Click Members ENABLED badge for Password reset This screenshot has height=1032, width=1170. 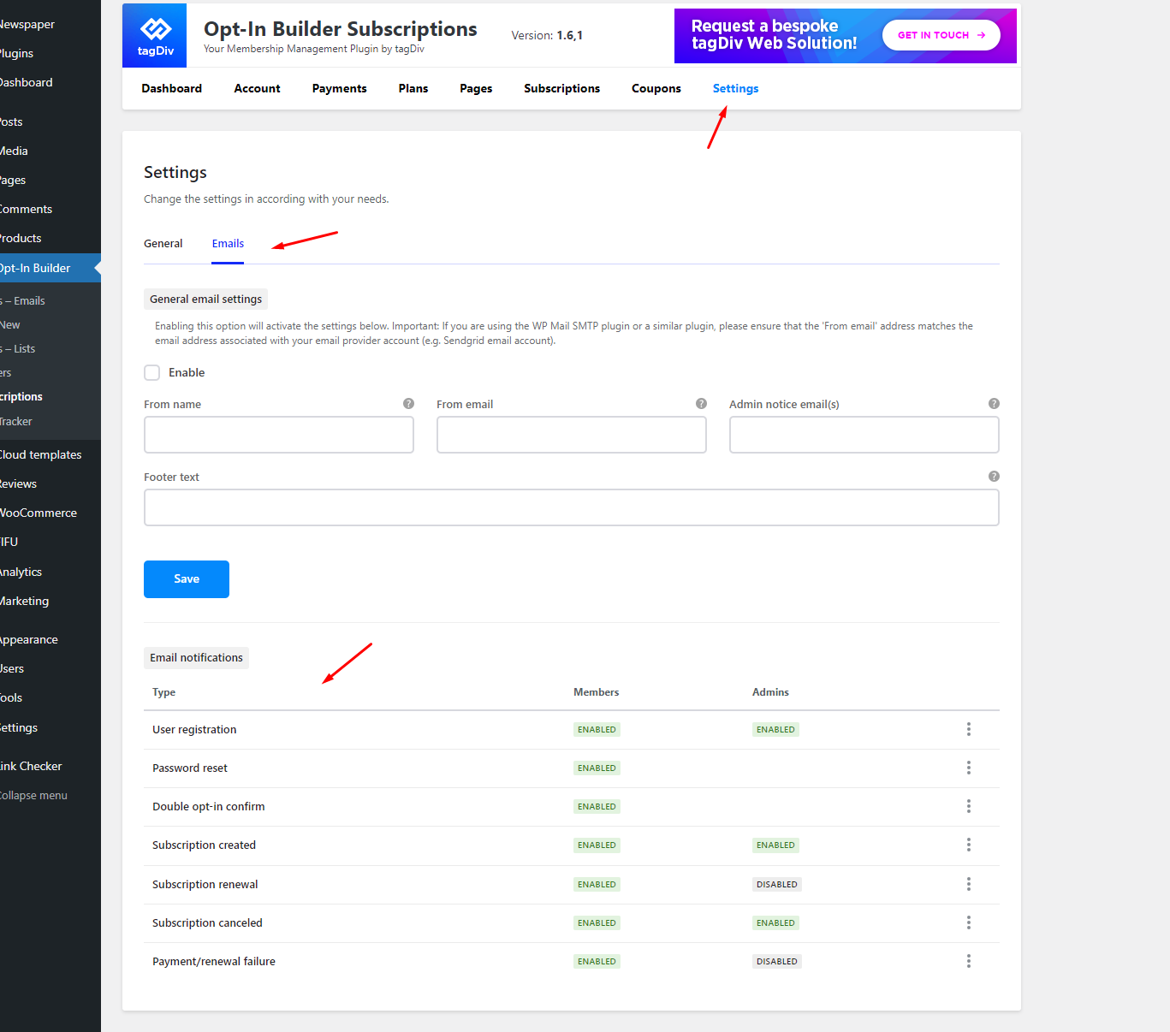click(597, 768)
